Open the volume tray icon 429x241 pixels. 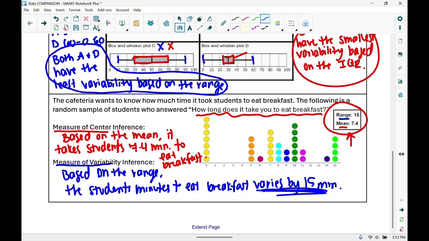point(377,237)
